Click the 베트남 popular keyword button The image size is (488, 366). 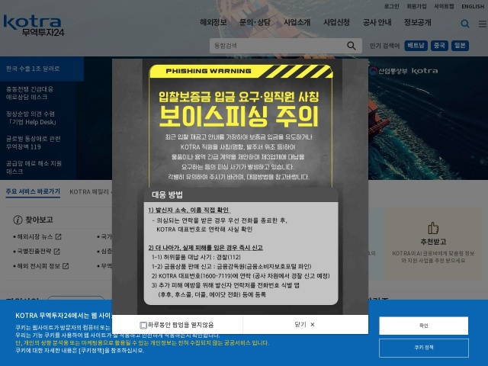point(416,46)
